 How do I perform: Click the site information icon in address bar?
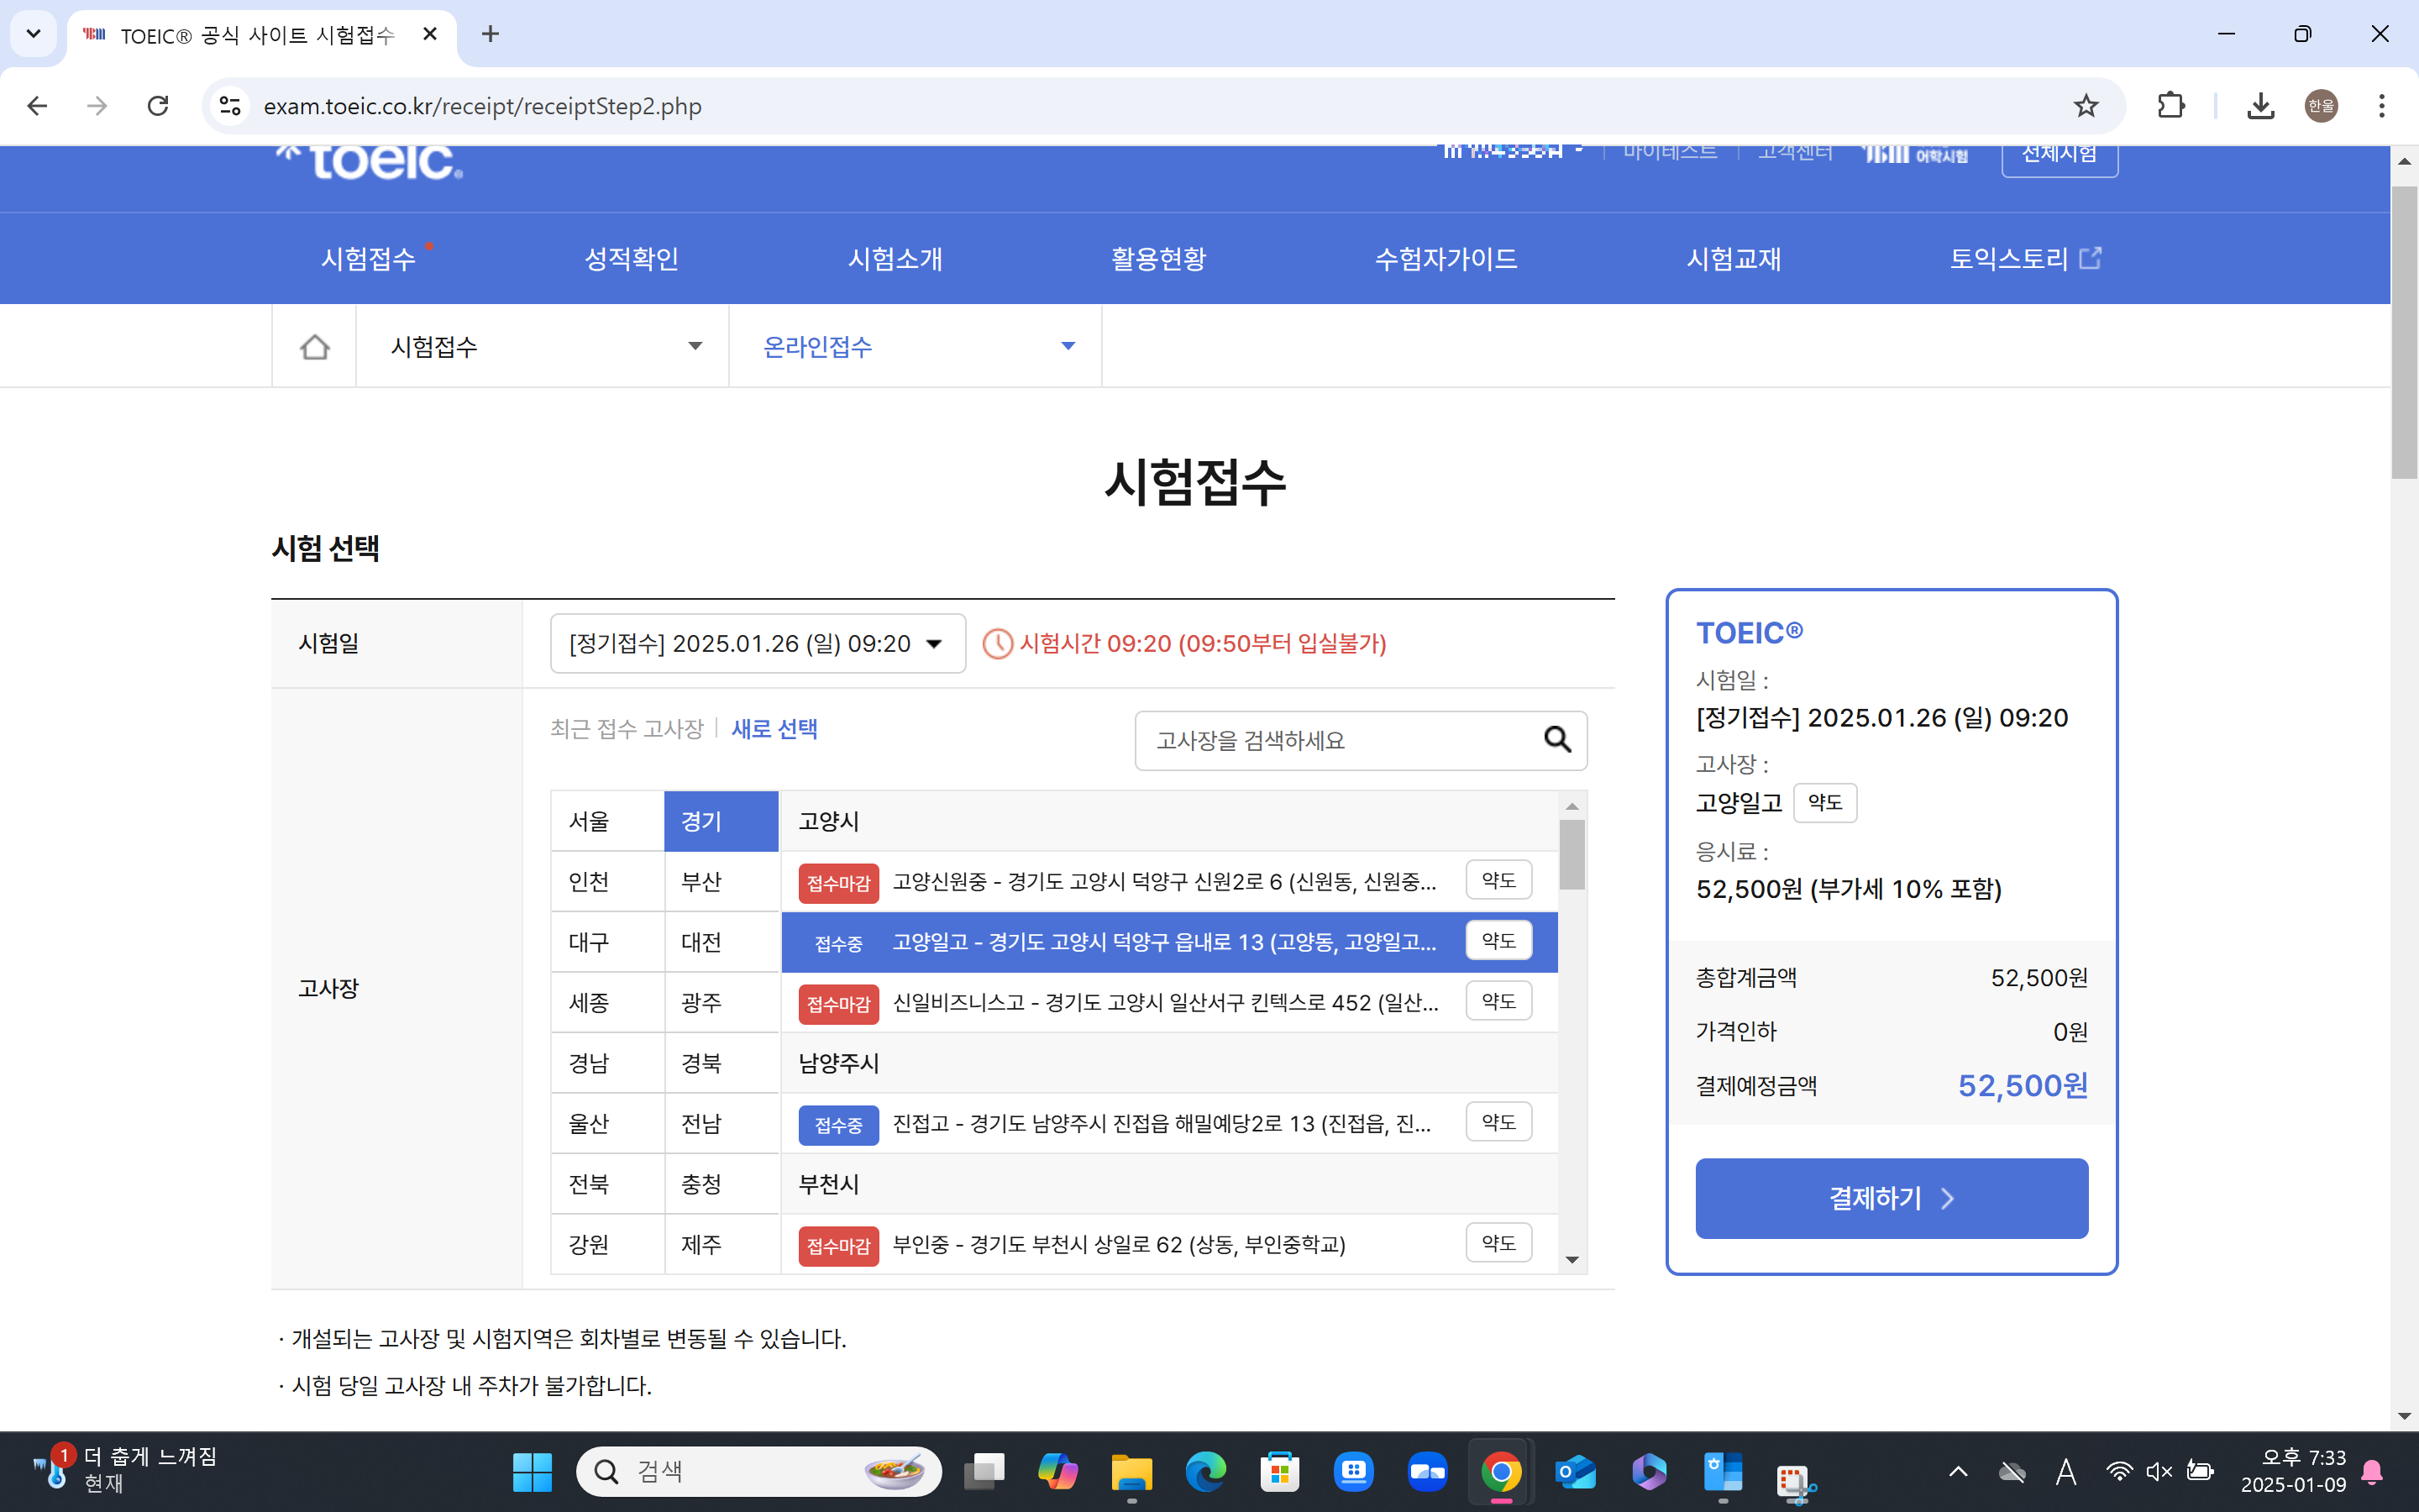point(230,106)
